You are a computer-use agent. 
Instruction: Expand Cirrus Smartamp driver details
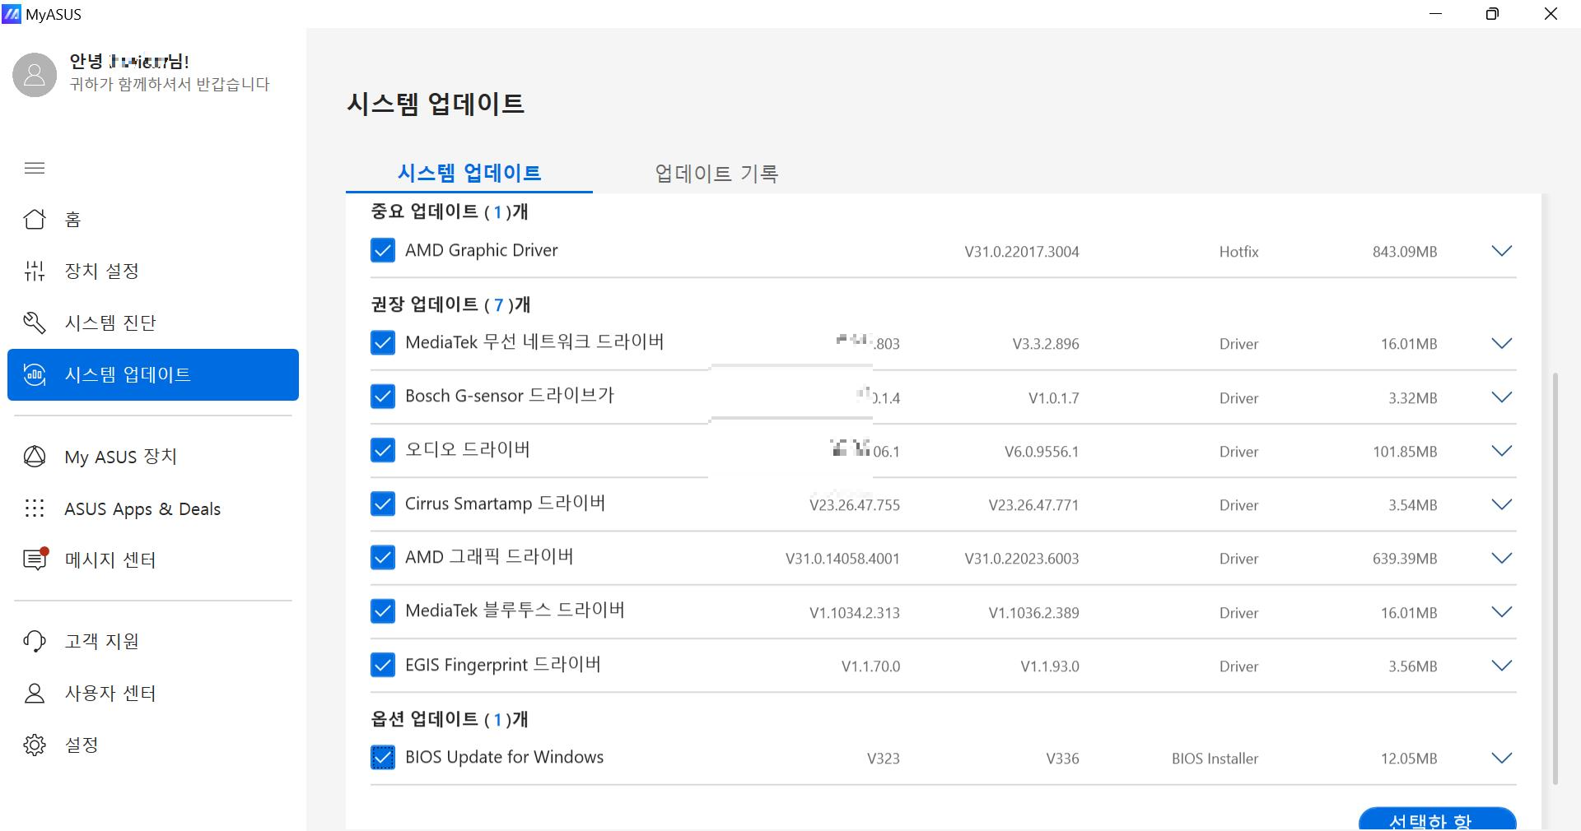[1502, 504]
